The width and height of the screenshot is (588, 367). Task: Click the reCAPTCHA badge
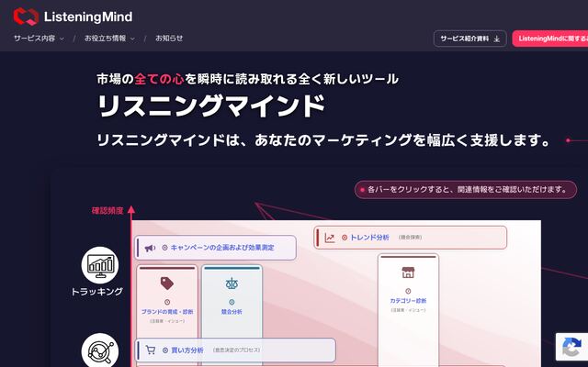coord(571,347)
